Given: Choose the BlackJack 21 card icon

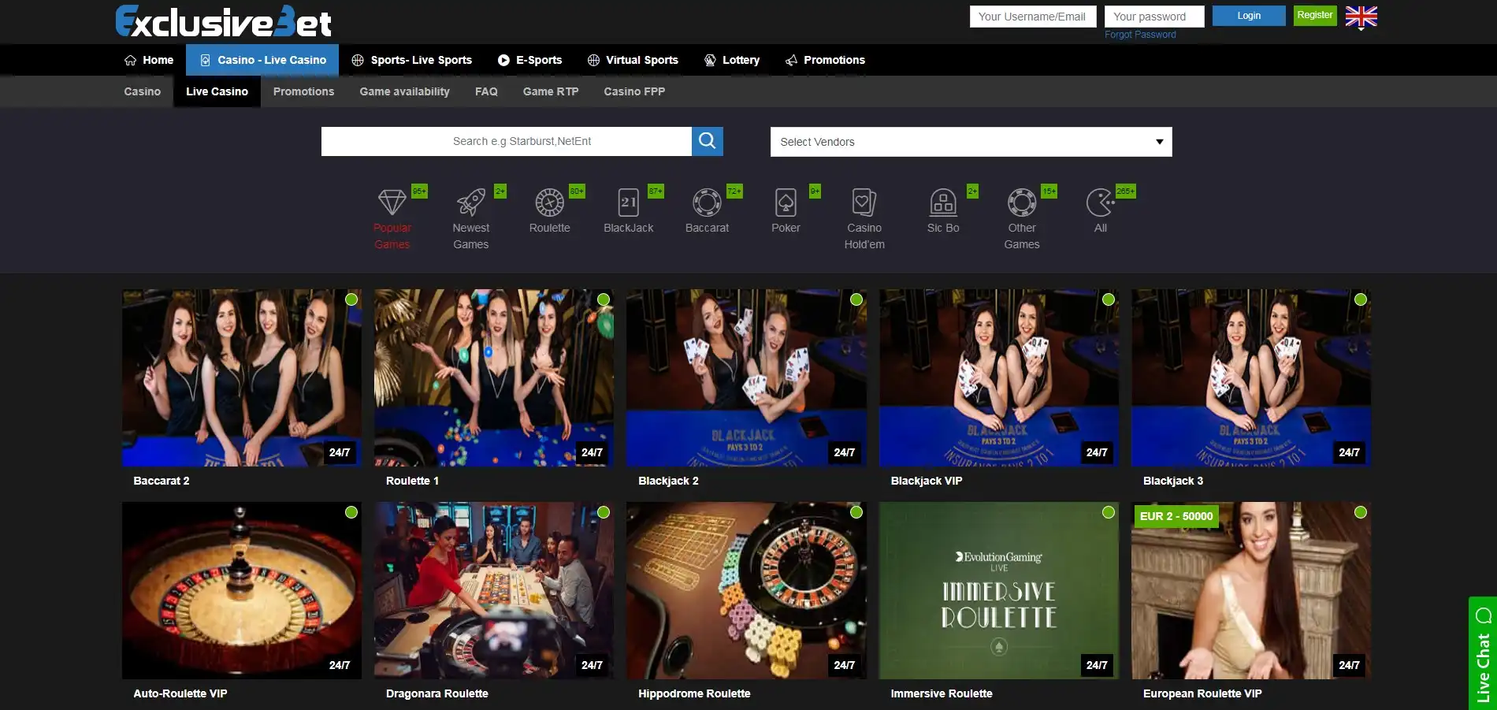Looking at the screenshot, I should (628, 203).
